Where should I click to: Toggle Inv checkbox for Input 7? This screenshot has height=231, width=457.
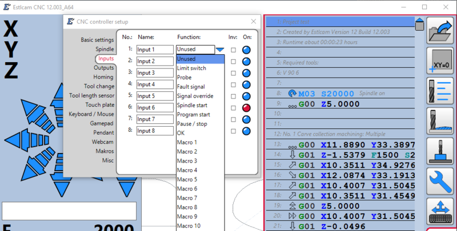click(x=233, y=120)
